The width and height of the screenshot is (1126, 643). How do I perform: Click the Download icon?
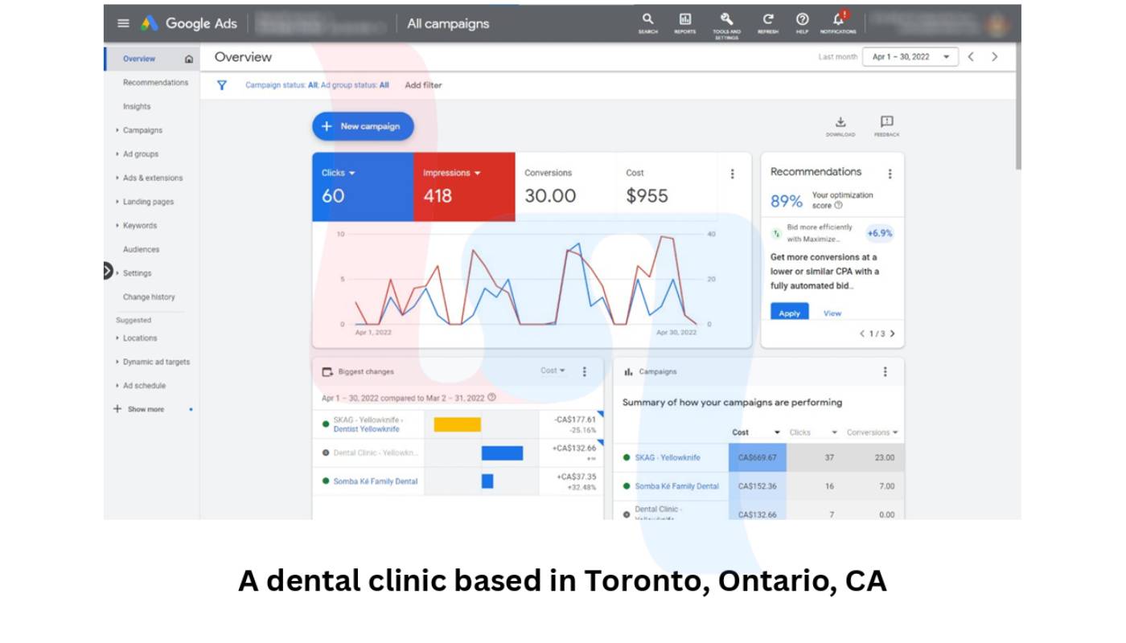840,123
